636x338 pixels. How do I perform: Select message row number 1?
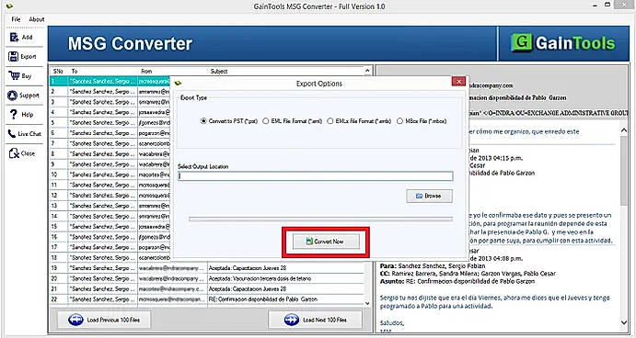110,82
